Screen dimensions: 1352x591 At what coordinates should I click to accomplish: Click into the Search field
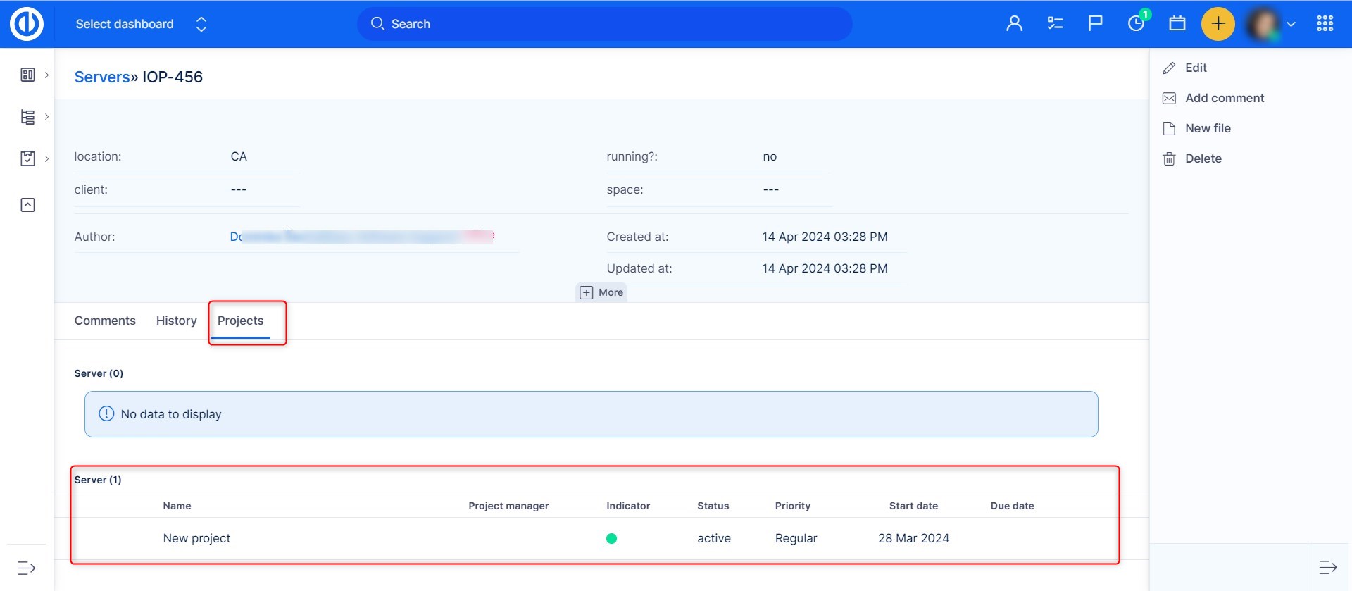click(604, 24)
